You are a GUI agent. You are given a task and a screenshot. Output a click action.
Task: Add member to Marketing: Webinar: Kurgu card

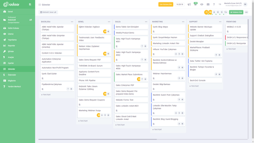click(x=108, y=115)
